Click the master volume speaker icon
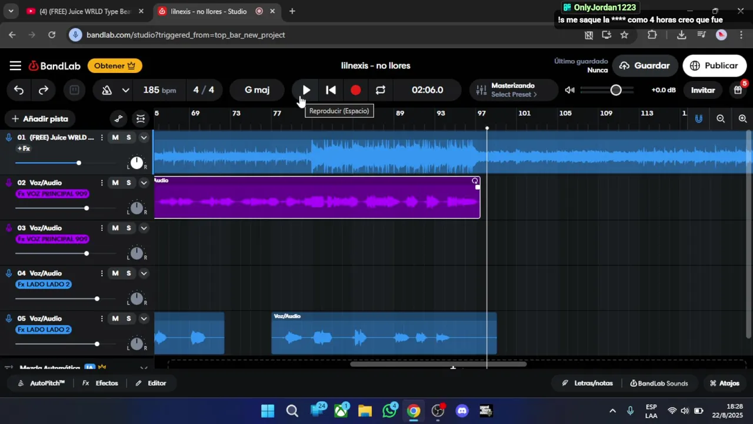The width and height of the screenshot is (753, 424). 569,90
